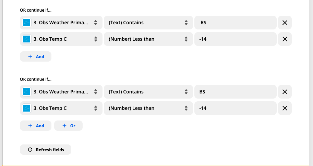
Task: Open last (Number) Less than operator dropdown
Action: [x=147, y=108]
